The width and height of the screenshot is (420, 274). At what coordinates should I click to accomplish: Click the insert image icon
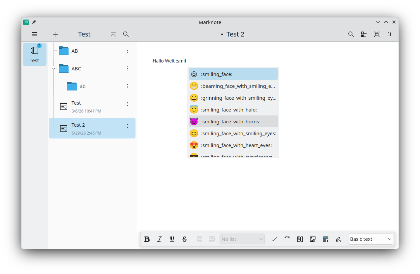click(313, 239)
